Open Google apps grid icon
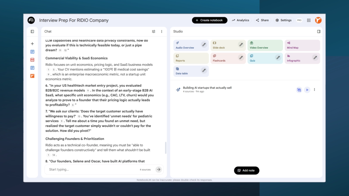 tap(309, 20)
